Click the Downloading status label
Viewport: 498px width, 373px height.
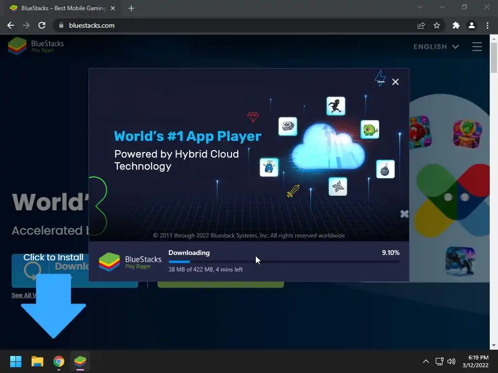coord(189,253)
